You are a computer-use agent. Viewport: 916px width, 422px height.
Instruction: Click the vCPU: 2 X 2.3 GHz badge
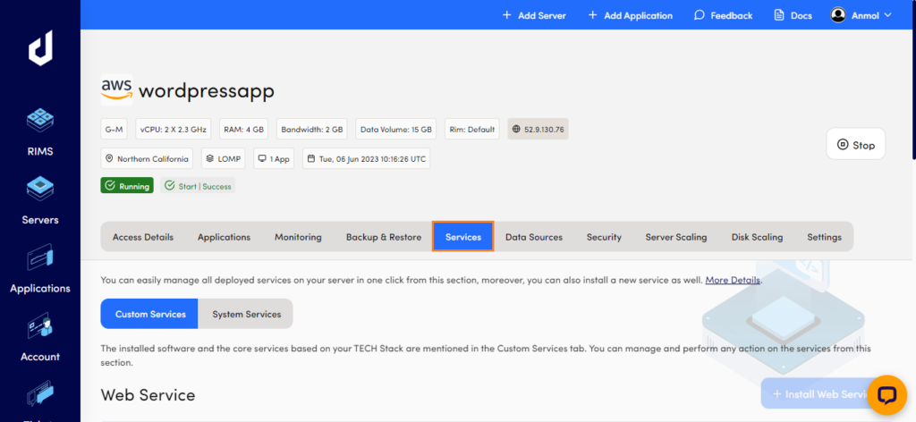173,129
